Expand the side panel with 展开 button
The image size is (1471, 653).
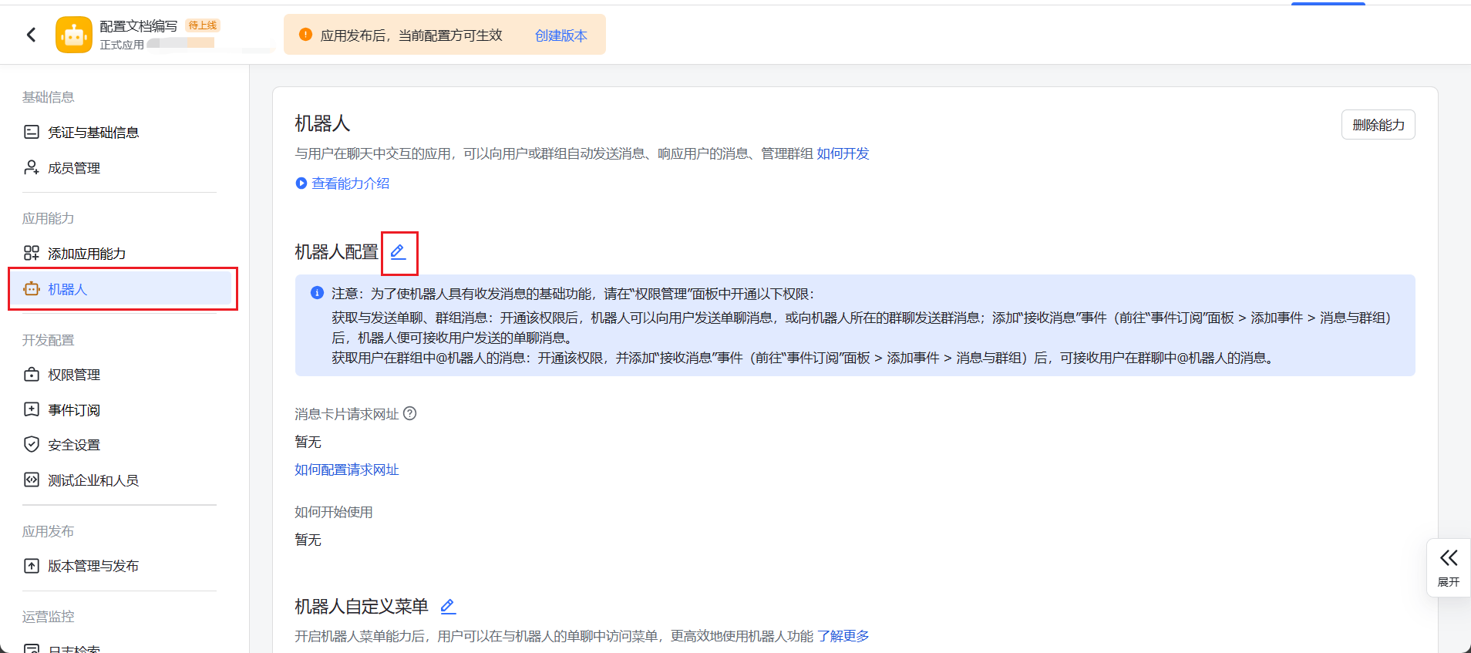point(1449,567)
